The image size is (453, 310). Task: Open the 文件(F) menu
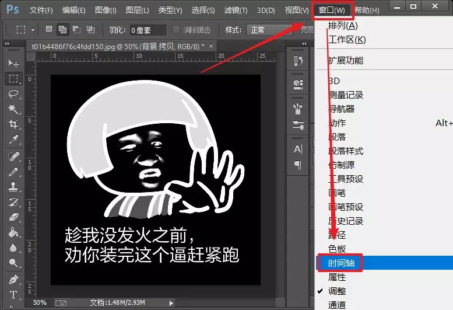coord(41,11)
